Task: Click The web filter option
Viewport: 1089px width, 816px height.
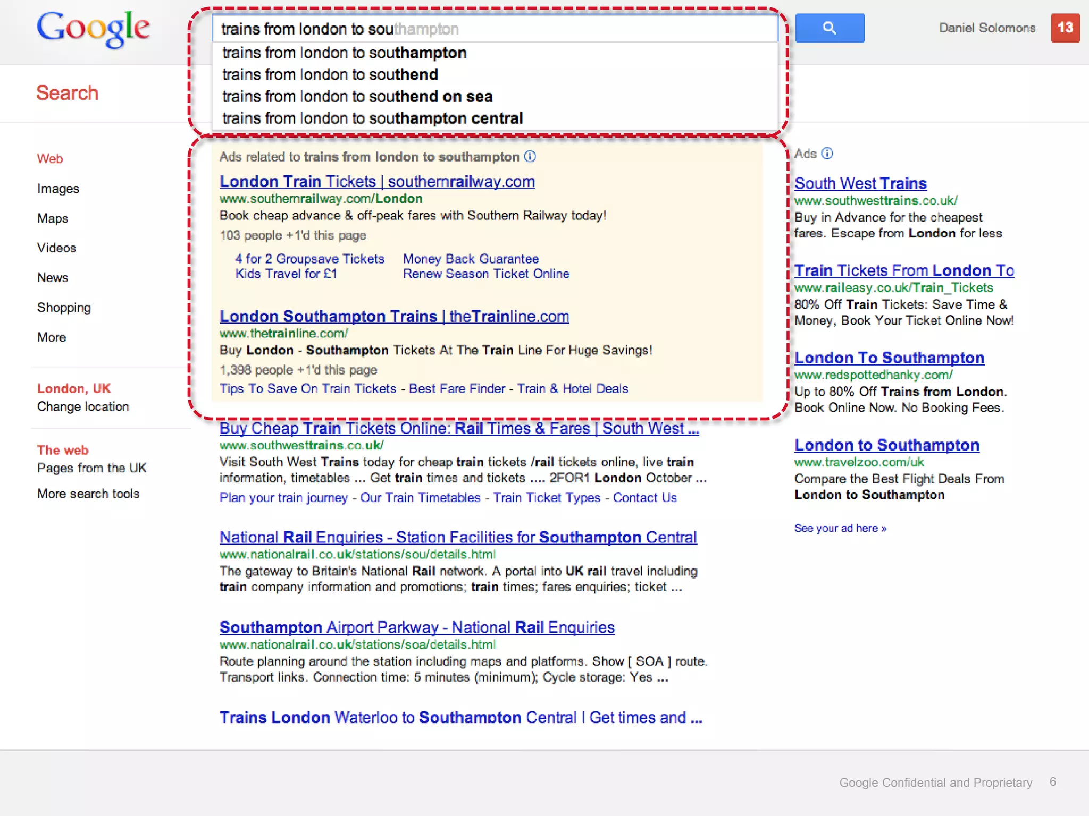Action: [63, 450]
